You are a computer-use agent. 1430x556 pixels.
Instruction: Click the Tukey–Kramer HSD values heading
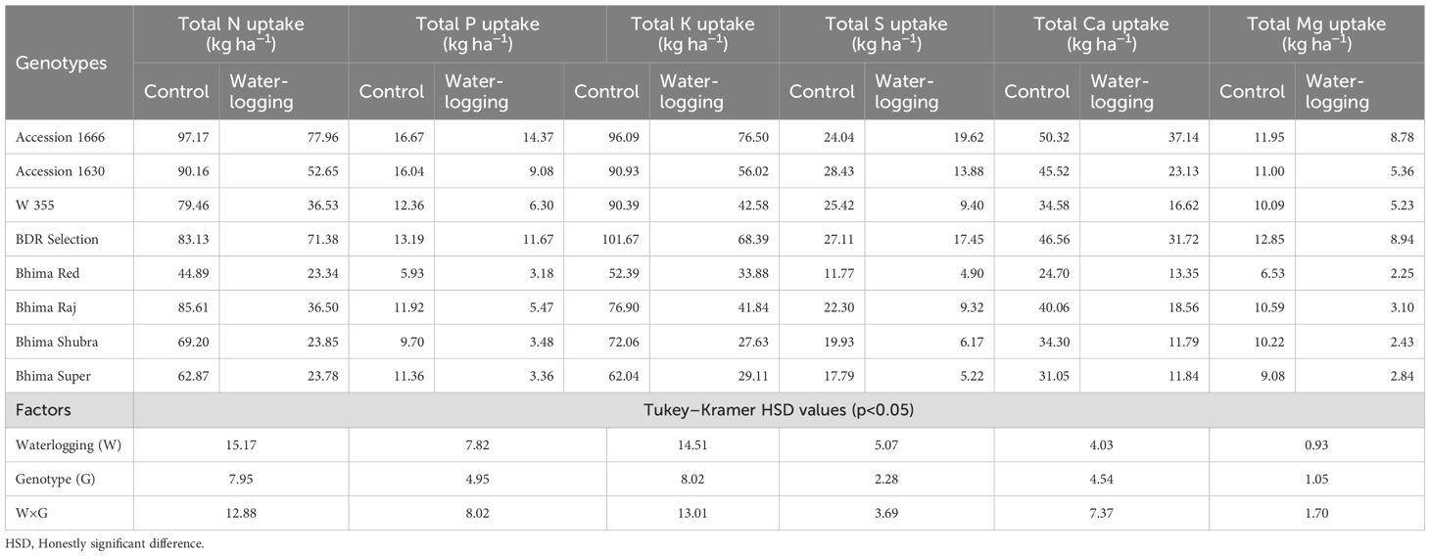pyautogui.click(x=779, y=410)
